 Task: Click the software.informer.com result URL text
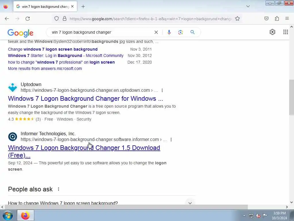tap(94, 140)
